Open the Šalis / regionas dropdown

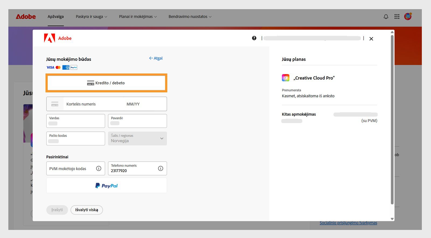pos(137,138)
